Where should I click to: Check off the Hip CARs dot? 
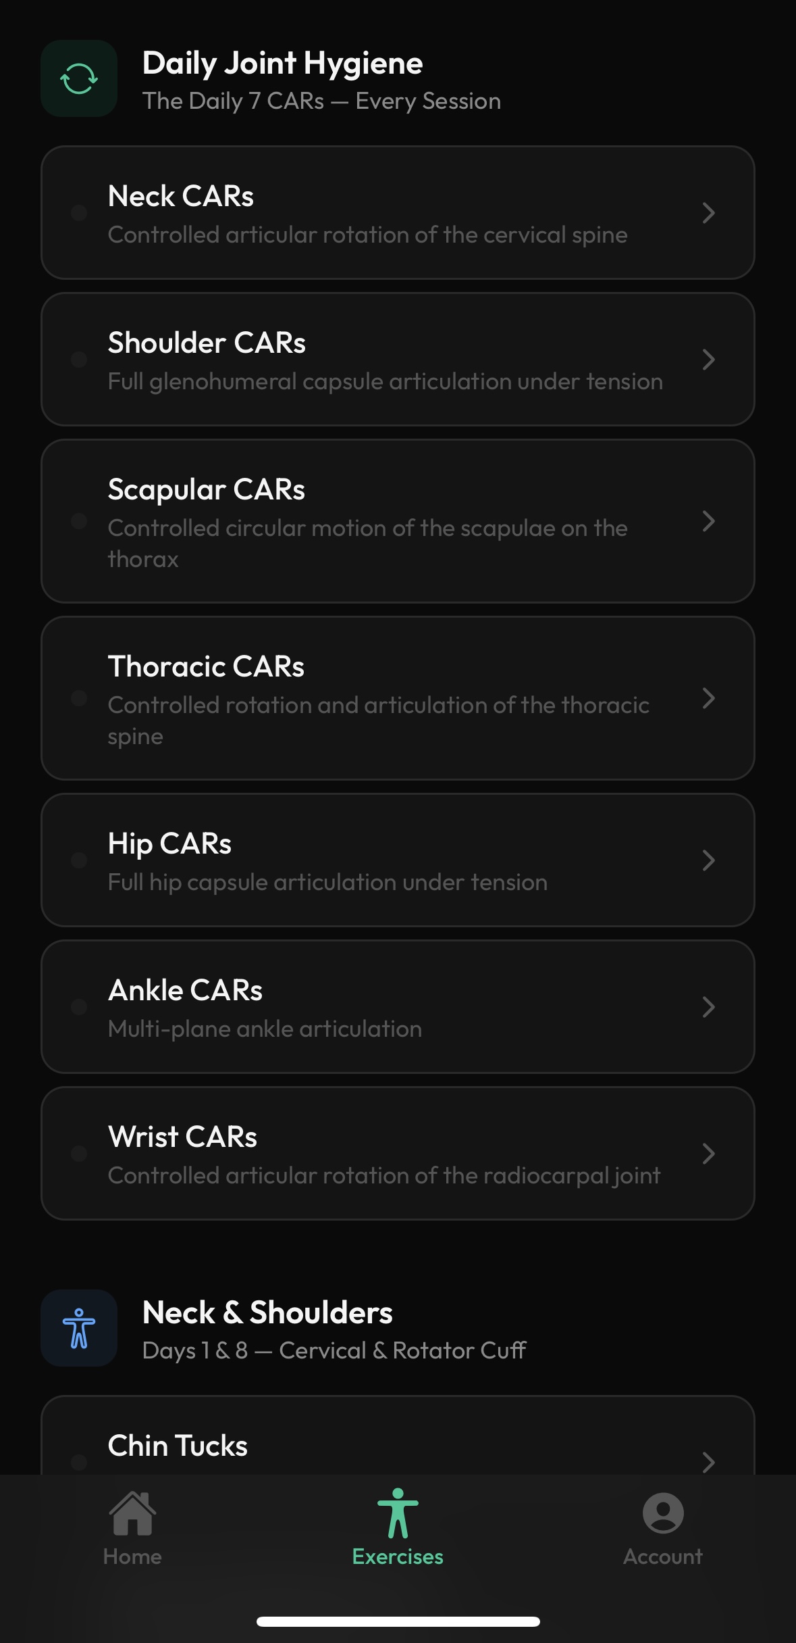pos(79,860)
